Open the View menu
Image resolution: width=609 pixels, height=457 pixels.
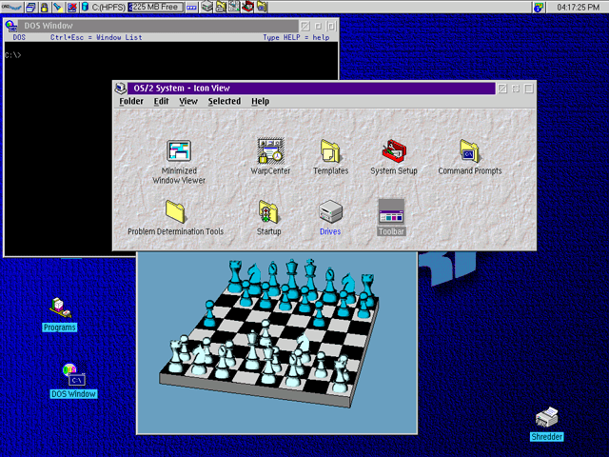coord(188,101)
